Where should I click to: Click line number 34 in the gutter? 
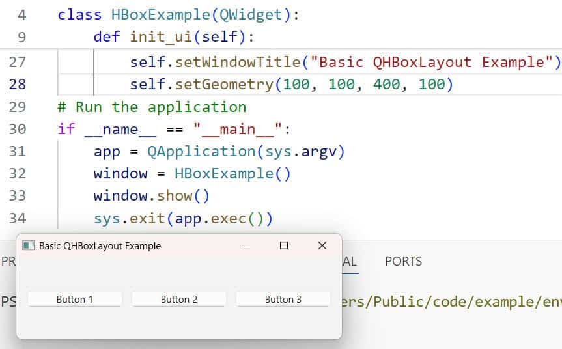[x=18, y=218]
